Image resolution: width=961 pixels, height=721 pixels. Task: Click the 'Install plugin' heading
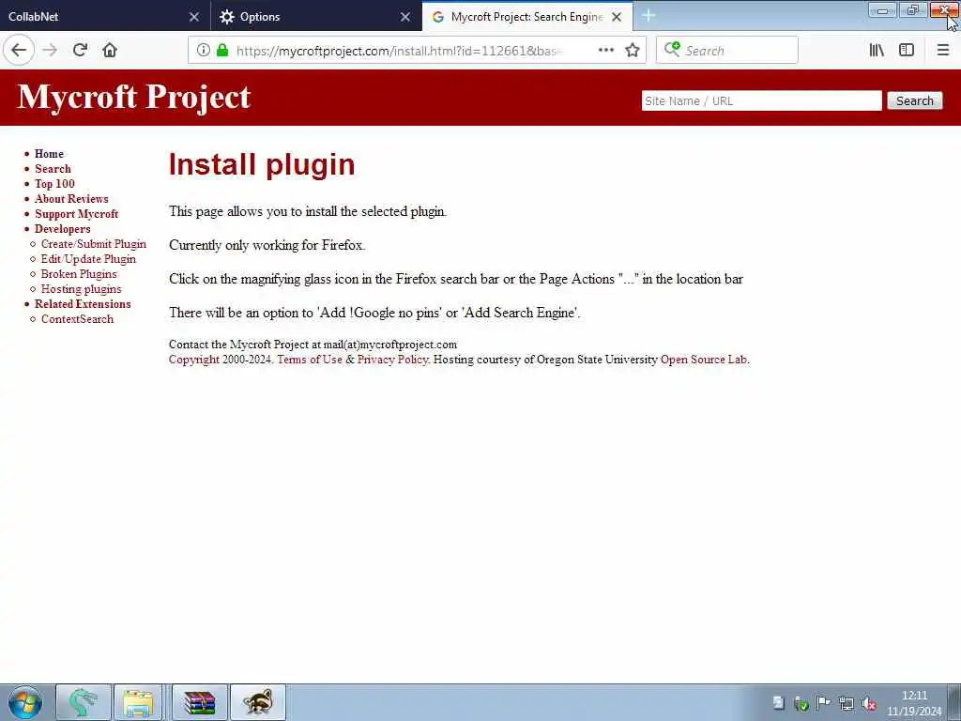(x=262, y=164)
